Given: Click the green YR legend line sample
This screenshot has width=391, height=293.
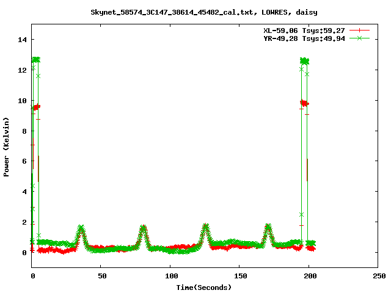Looking at the screenshot, I should click(x=359, y=38).
